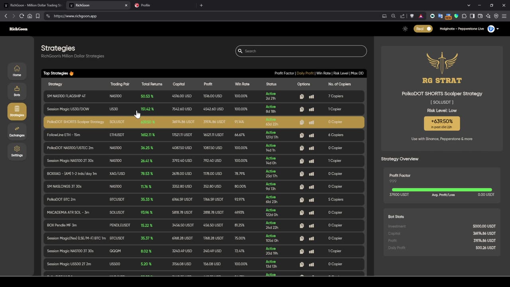Open the browser tab search chevron
Image resolution: width=510 pixels, height=287 pixels.
pos(469,5)
